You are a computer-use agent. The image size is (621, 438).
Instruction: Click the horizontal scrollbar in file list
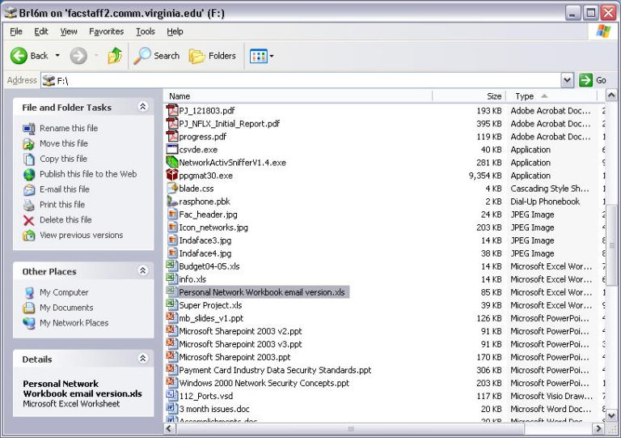click(x=349, y=428)
